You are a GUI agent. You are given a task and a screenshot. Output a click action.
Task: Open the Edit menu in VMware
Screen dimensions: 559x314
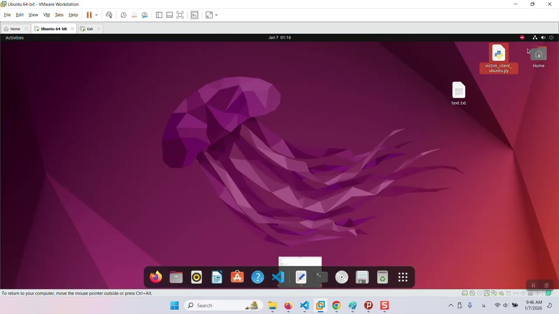(20, 15)
